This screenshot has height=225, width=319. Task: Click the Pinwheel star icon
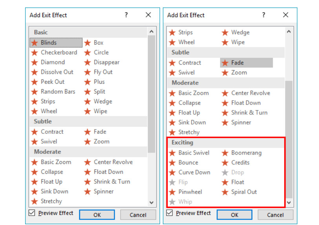[x=172, y=192]
